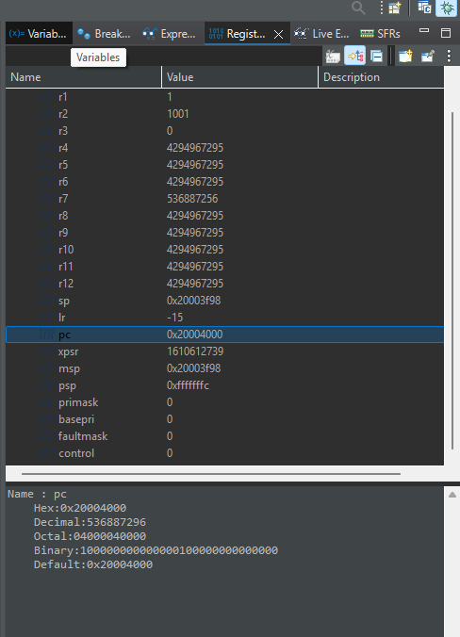Click the sp value 0x20003f98
The width and height of the screenshot is (460, 637).
tap(193, 301)
